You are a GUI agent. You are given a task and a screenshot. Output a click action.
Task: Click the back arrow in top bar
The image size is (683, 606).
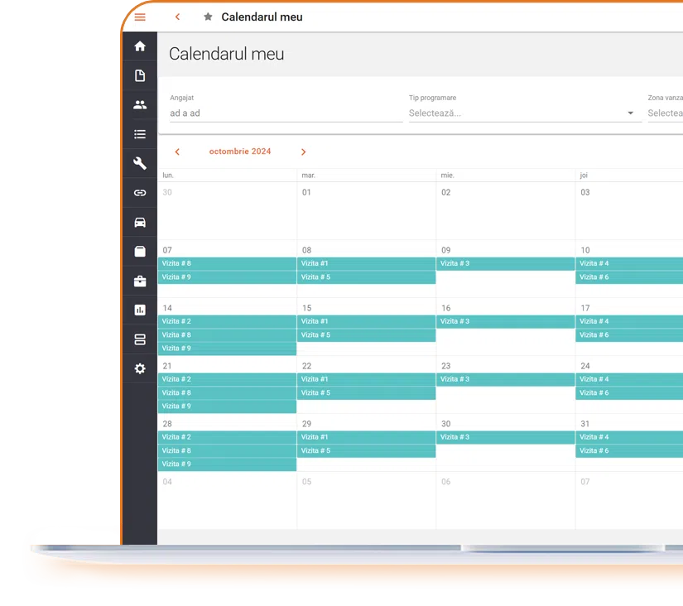177,17
